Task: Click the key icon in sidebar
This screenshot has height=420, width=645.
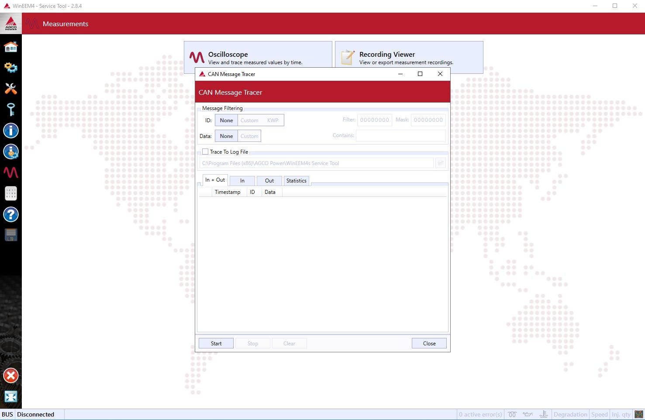Action: point(10,110)
